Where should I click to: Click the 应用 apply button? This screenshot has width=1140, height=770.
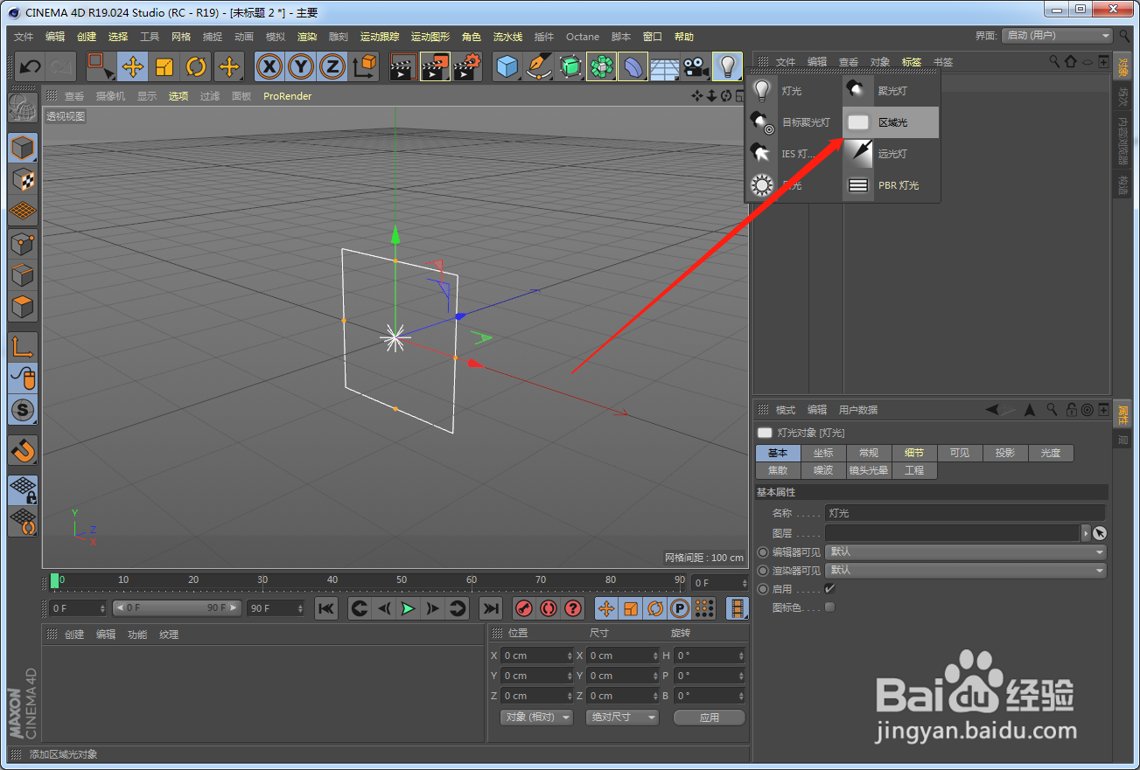point(710,717)
